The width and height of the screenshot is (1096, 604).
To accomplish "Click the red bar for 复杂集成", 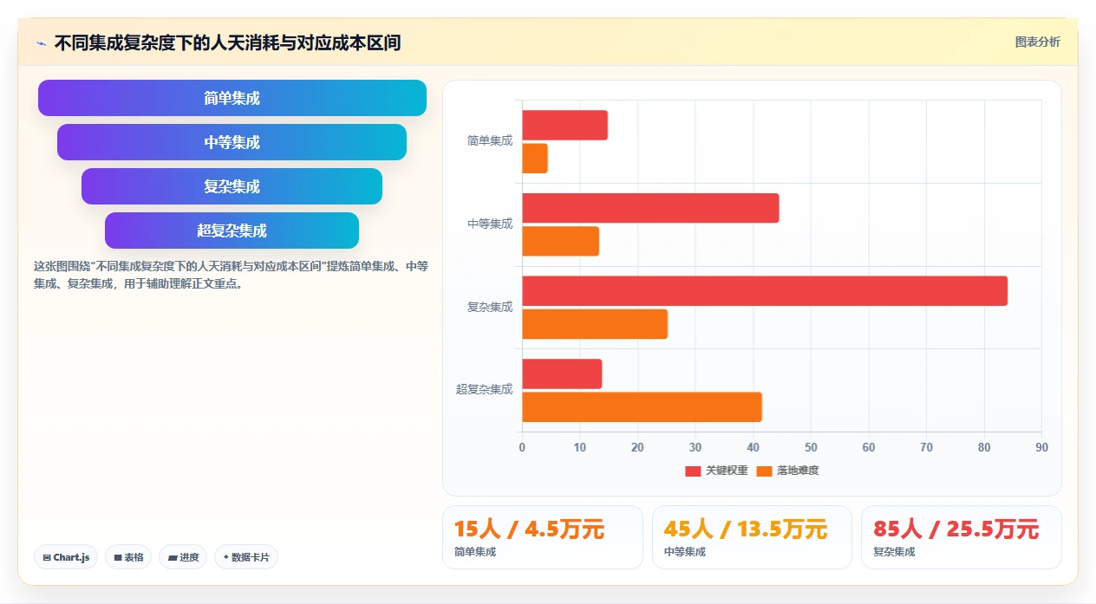I will point(765,291).
